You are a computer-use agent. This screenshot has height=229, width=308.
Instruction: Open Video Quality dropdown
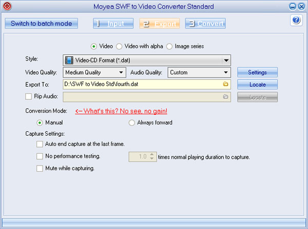point(94,73)
